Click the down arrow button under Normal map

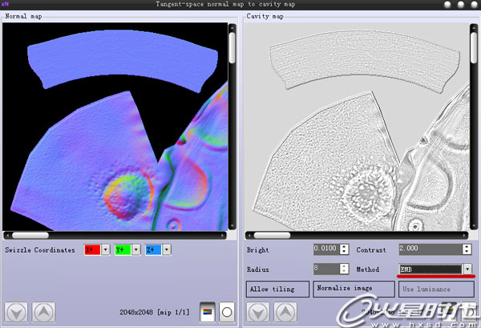tap(16, 312)
